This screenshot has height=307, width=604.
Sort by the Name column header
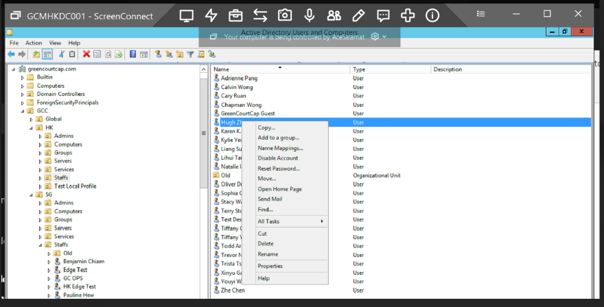tap(281, 69)
